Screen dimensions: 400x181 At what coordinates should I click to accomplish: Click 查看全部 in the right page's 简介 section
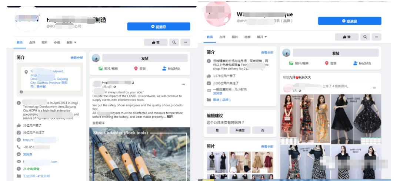click(267, 52)
